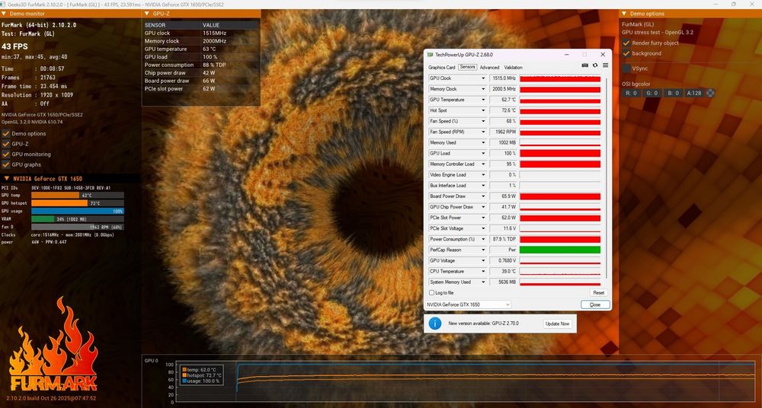Open the NVIDIA GeForce GTX 1650 GPU selector
The image size is (762, 408).
(469, 304)
